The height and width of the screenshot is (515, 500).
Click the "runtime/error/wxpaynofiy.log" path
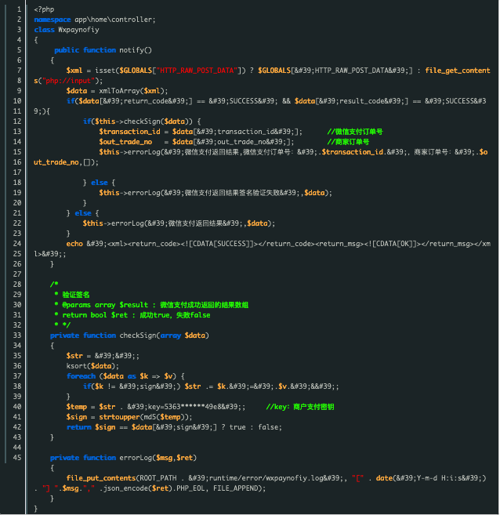tap(266, 478)
